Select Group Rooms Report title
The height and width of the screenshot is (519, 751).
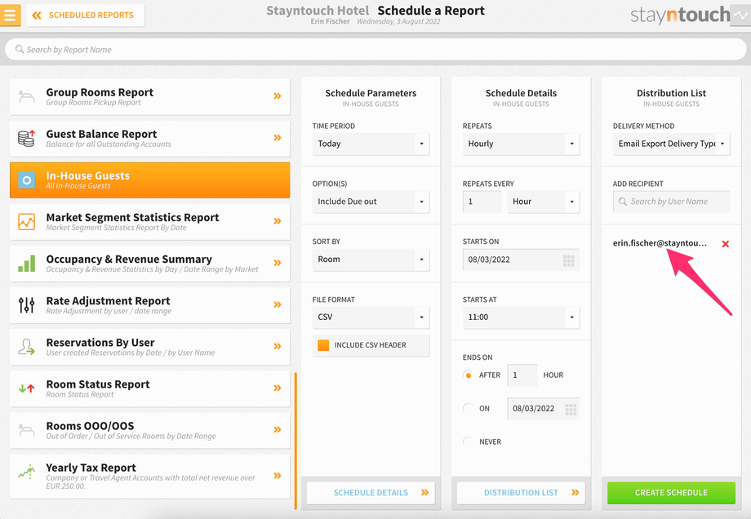(x=100, y=92)
